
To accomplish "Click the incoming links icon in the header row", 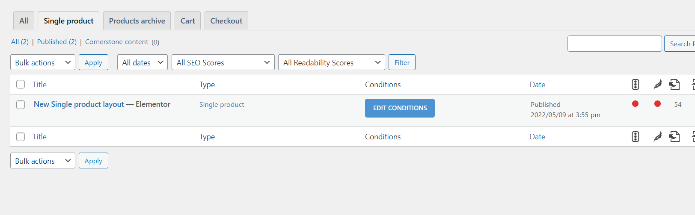I will click(674, 85).
